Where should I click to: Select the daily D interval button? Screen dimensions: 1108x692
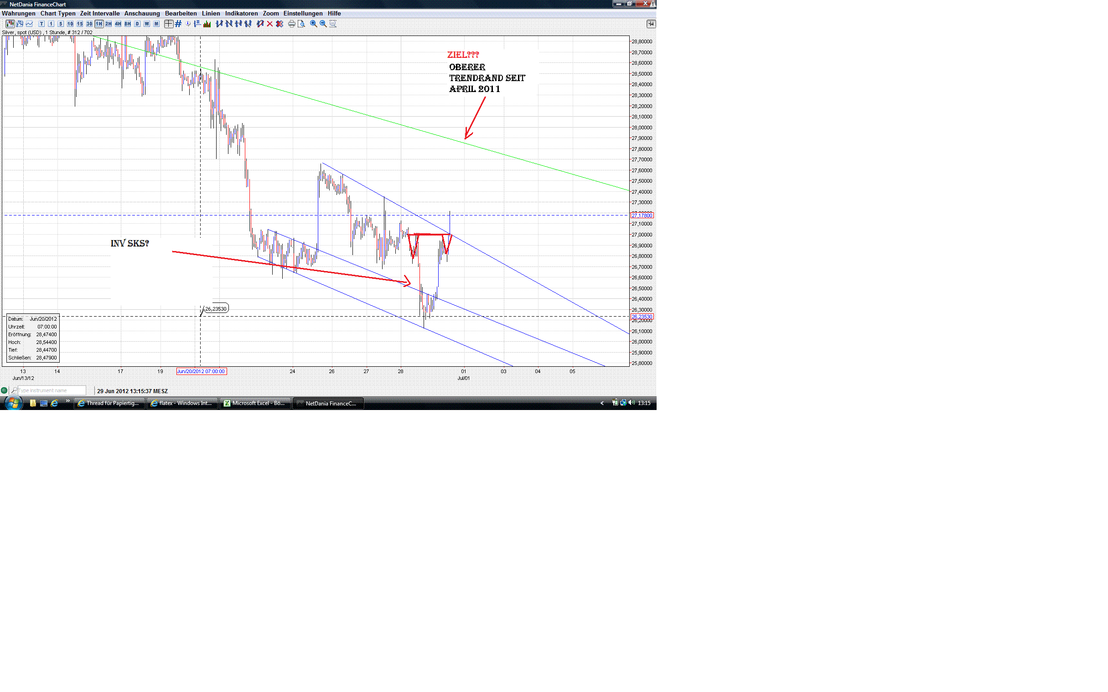137,24
